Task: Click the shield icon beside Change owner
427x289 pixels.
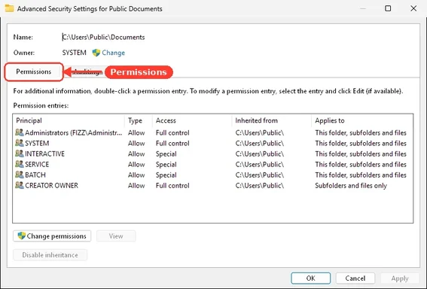Action: click(x=96, y=53)
